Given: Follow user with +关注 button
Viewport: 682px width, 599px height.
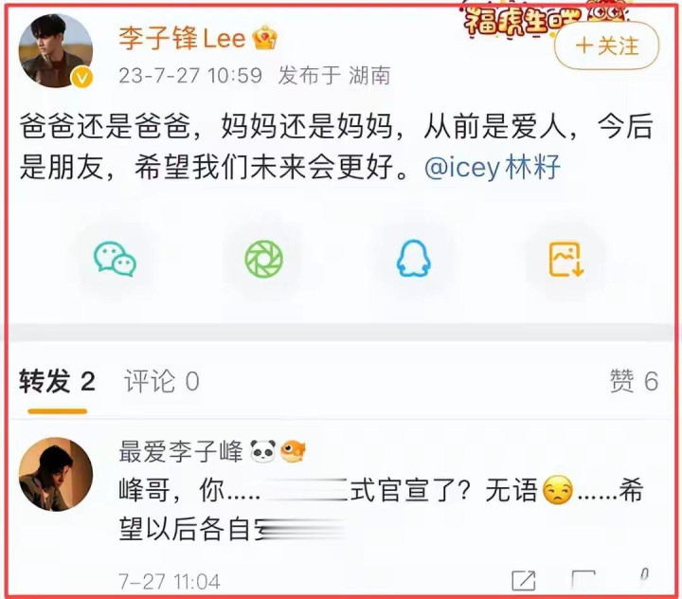Looking at the screenshot, I should [x=607, y=45].
